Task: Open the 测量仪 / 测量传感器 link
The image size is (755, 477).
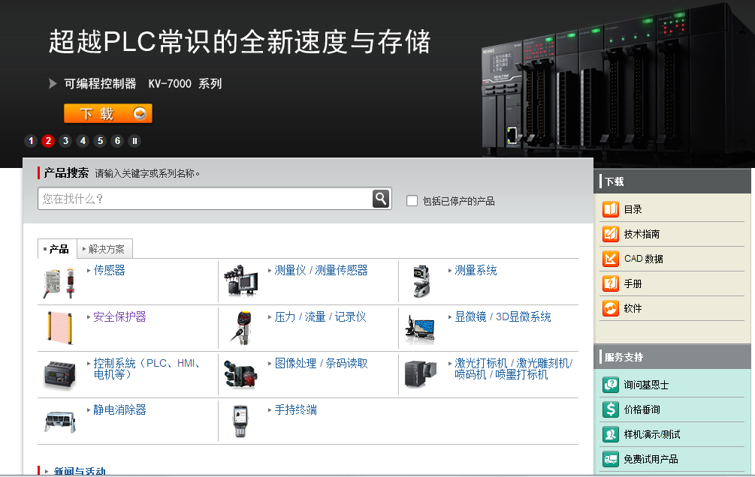Action: click(x=322, y=270)
